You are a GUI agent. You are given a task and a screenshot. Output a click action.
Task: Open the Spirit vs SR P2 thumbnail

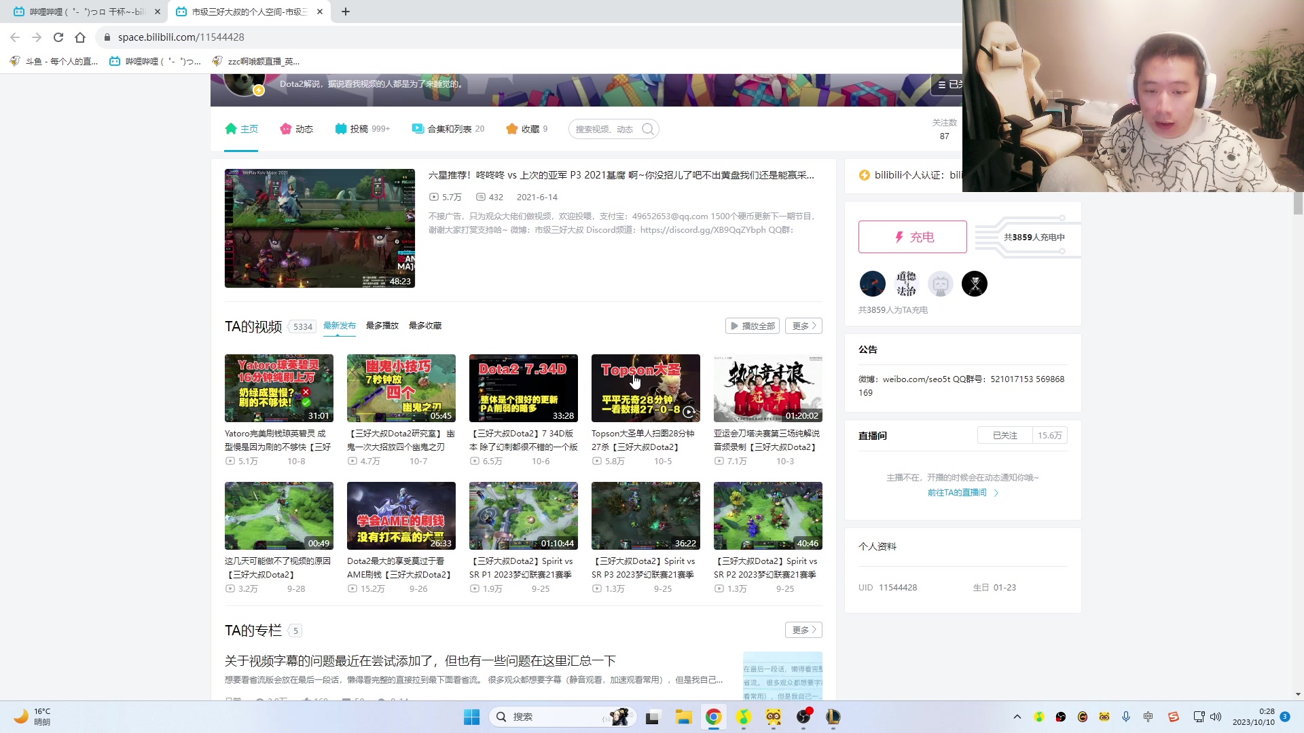[x=768, y=516]
